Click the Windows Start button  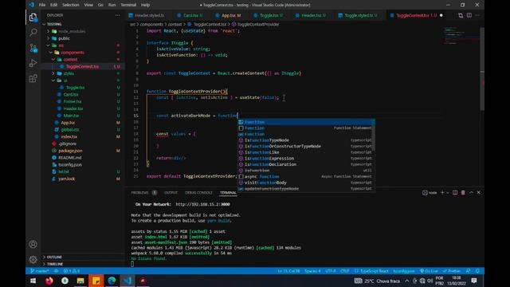[x=33, y=281]
